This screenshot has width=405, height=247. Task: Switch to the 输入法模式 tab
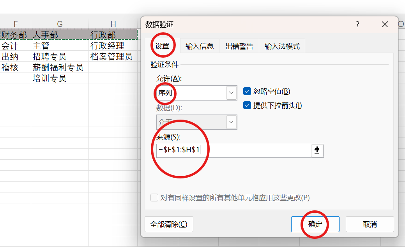pos(282,46)
